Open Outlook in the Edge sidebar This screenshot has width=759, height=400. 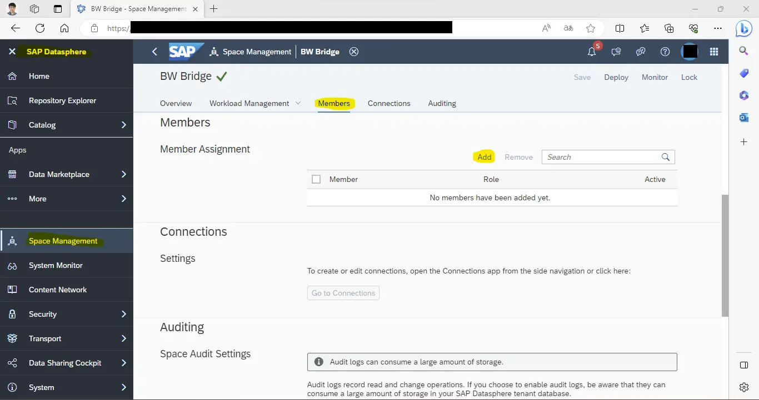[x=744, y=117]
